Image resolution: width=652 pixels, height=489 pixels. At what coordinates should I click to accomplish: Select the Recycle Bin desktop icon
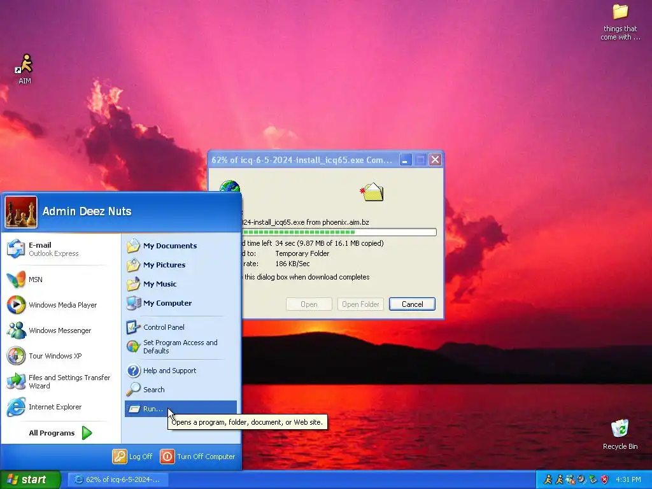point(620,434)
